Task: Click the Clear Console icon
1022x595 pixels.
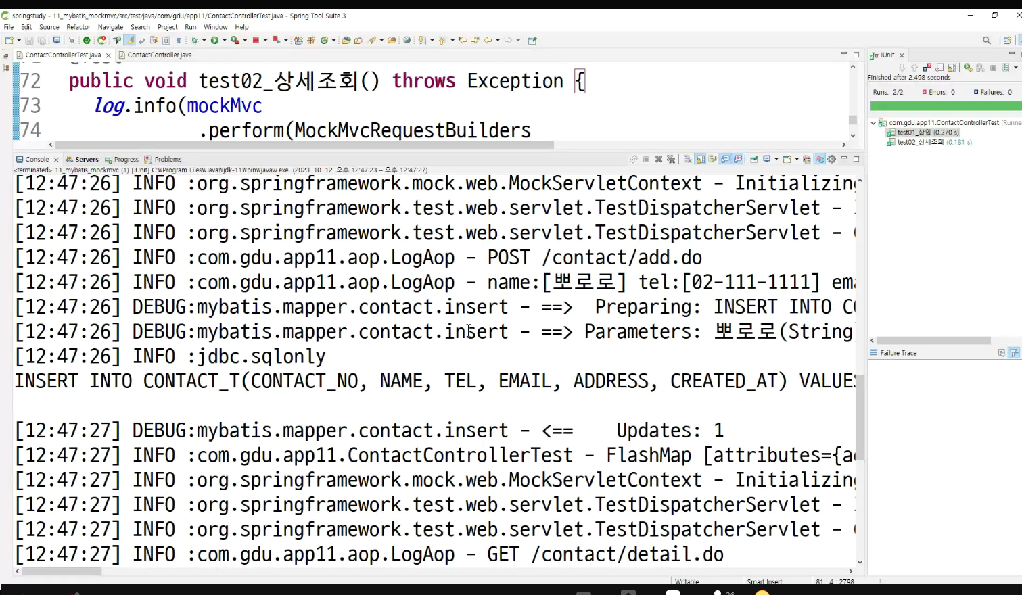Action: [687, 160]
